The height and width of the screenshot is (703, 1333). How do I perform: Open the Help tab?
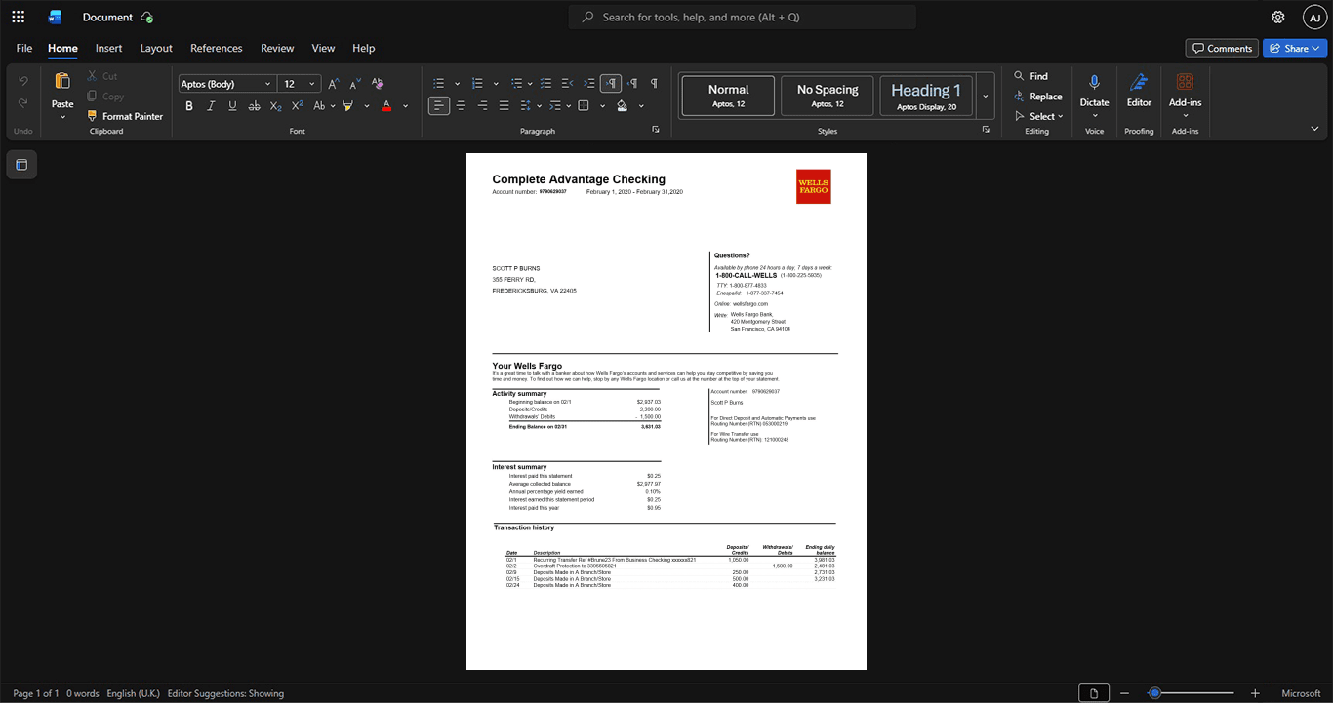click(363, 48)
